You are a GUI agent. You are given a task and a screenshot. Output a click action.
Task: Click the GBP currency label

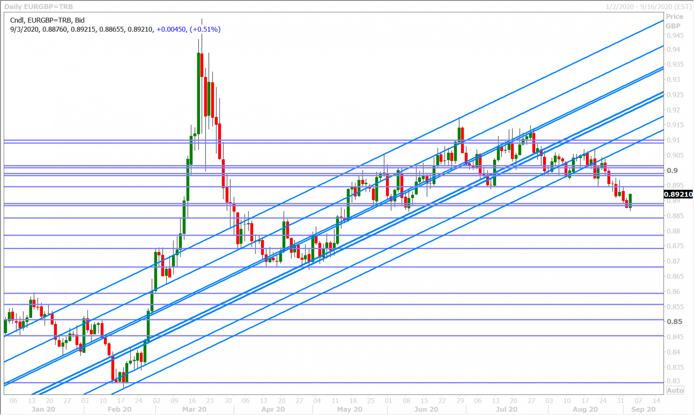673,26
